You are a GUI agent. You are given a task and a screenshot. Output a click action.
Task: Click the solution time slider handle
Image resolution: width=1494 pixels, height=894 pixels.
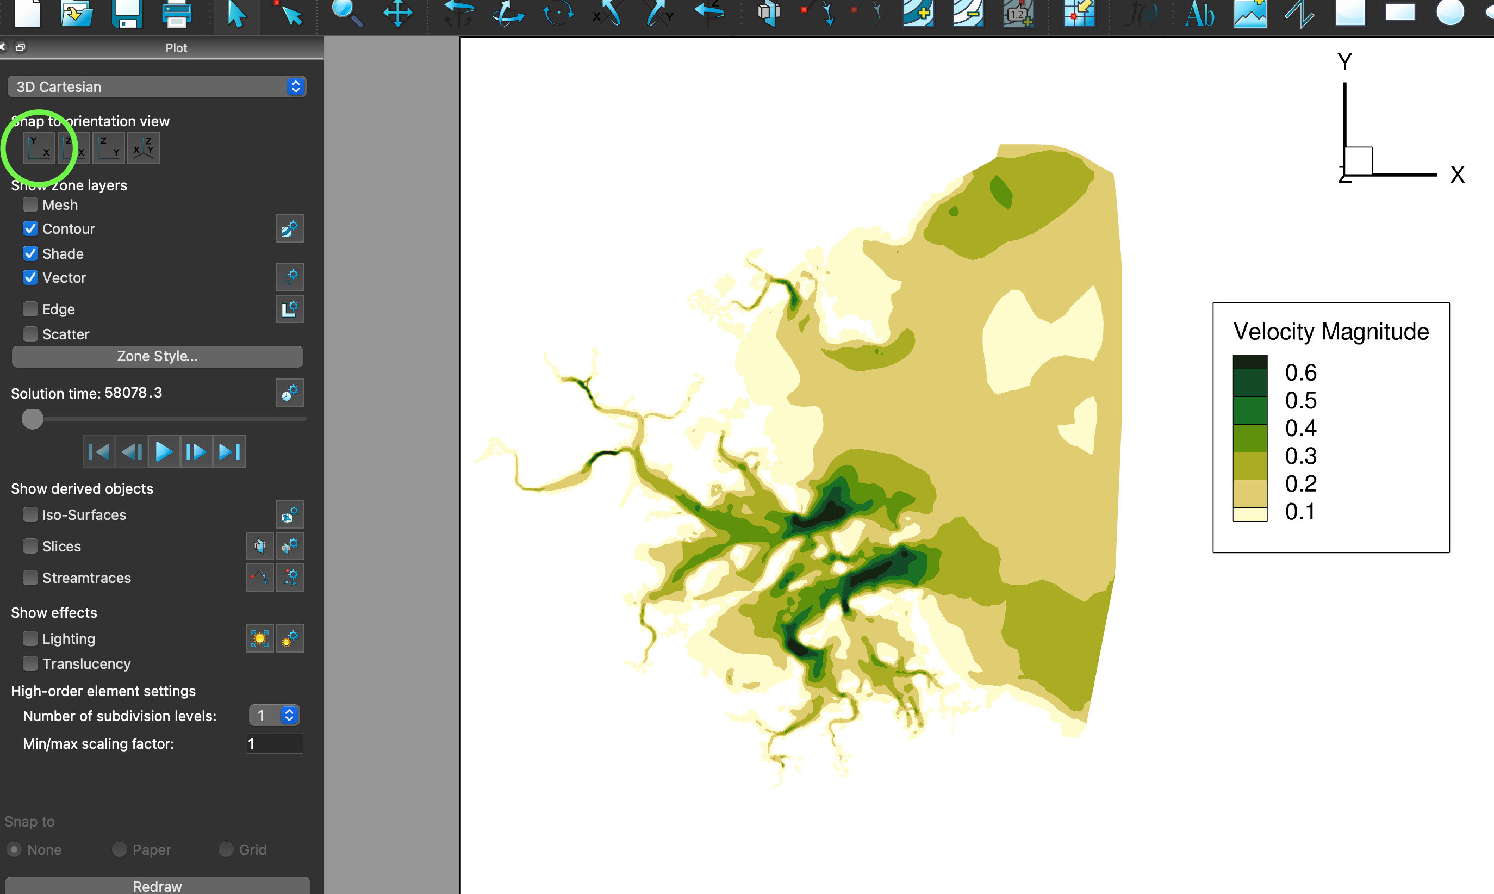coord(33,419)
